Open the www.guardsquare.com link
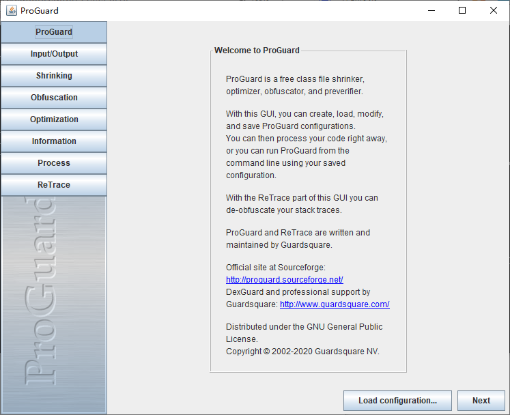Screen dimensions: 510x415 (335, 304)
